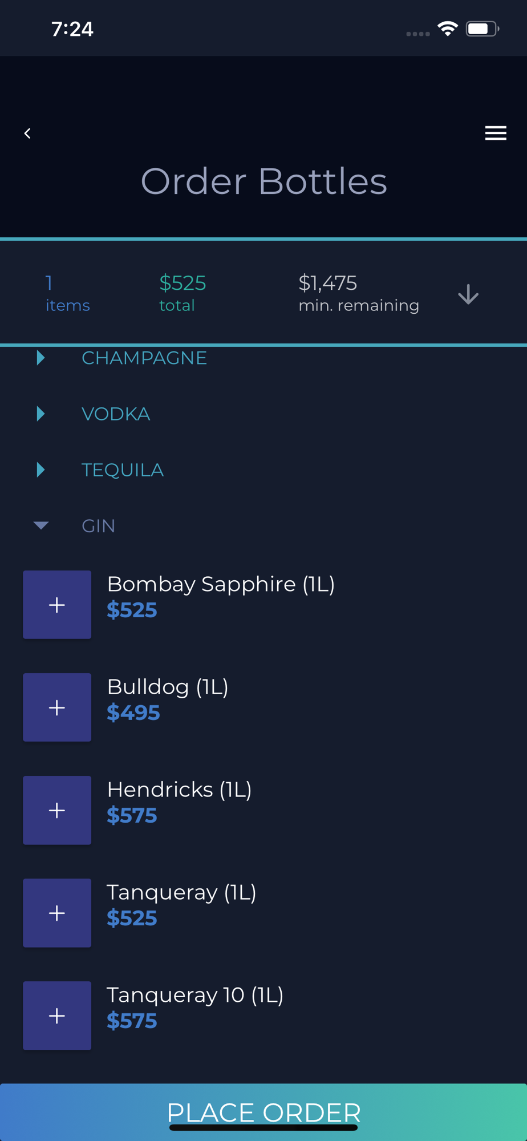Select the TEQUILA category label
The height and width of the screenshot is (1141, 527).
pos(123,470)
